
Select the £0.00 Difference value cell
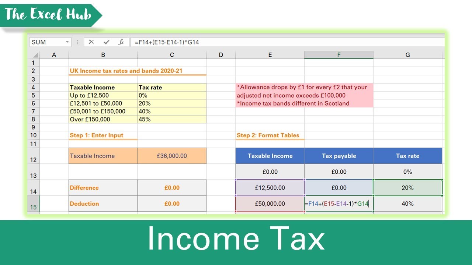172,188
